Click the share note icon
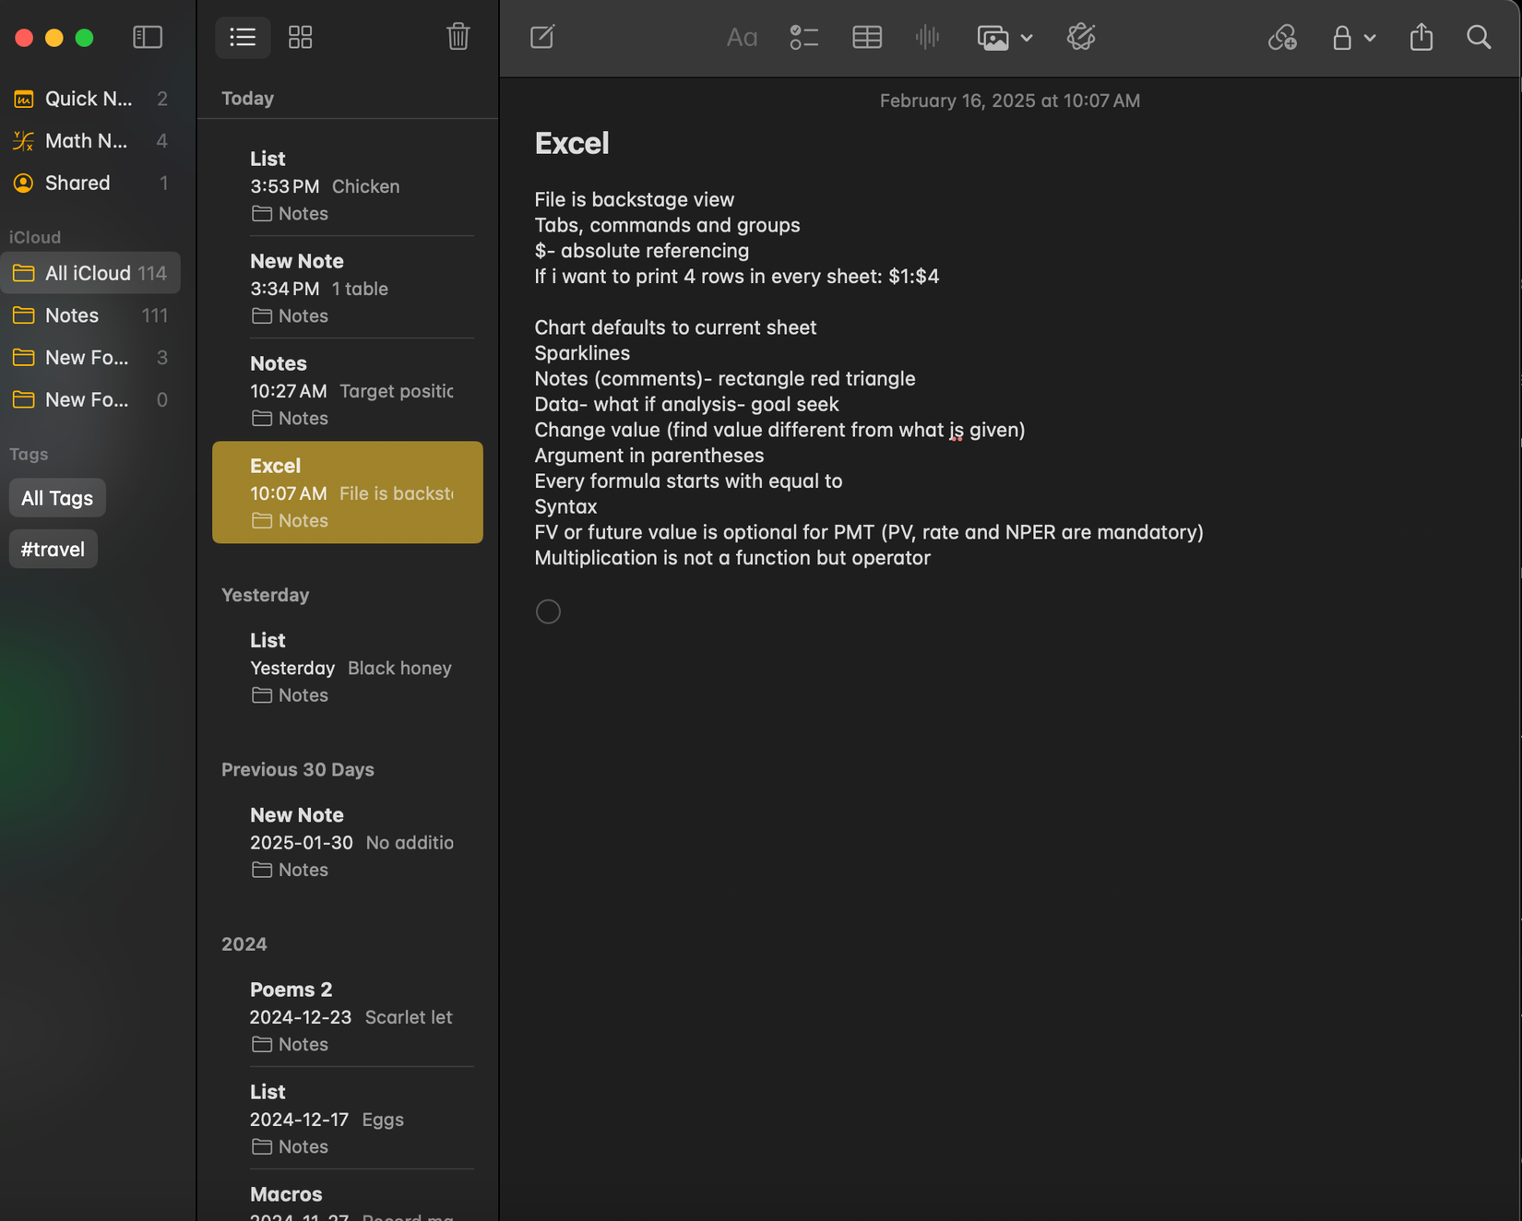 tap(1421, 38)
